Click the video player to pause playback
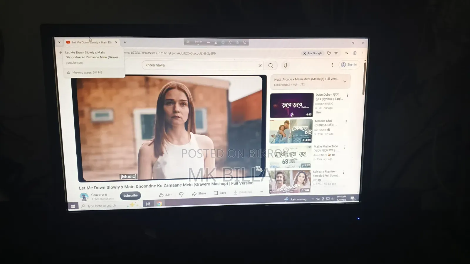The image size is (470, 264). [170, 128]
